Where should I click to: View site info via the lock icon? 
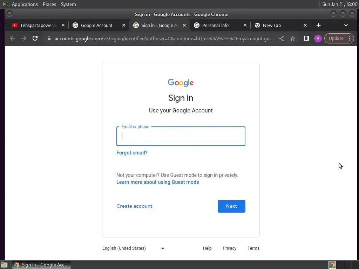[49, 39]
